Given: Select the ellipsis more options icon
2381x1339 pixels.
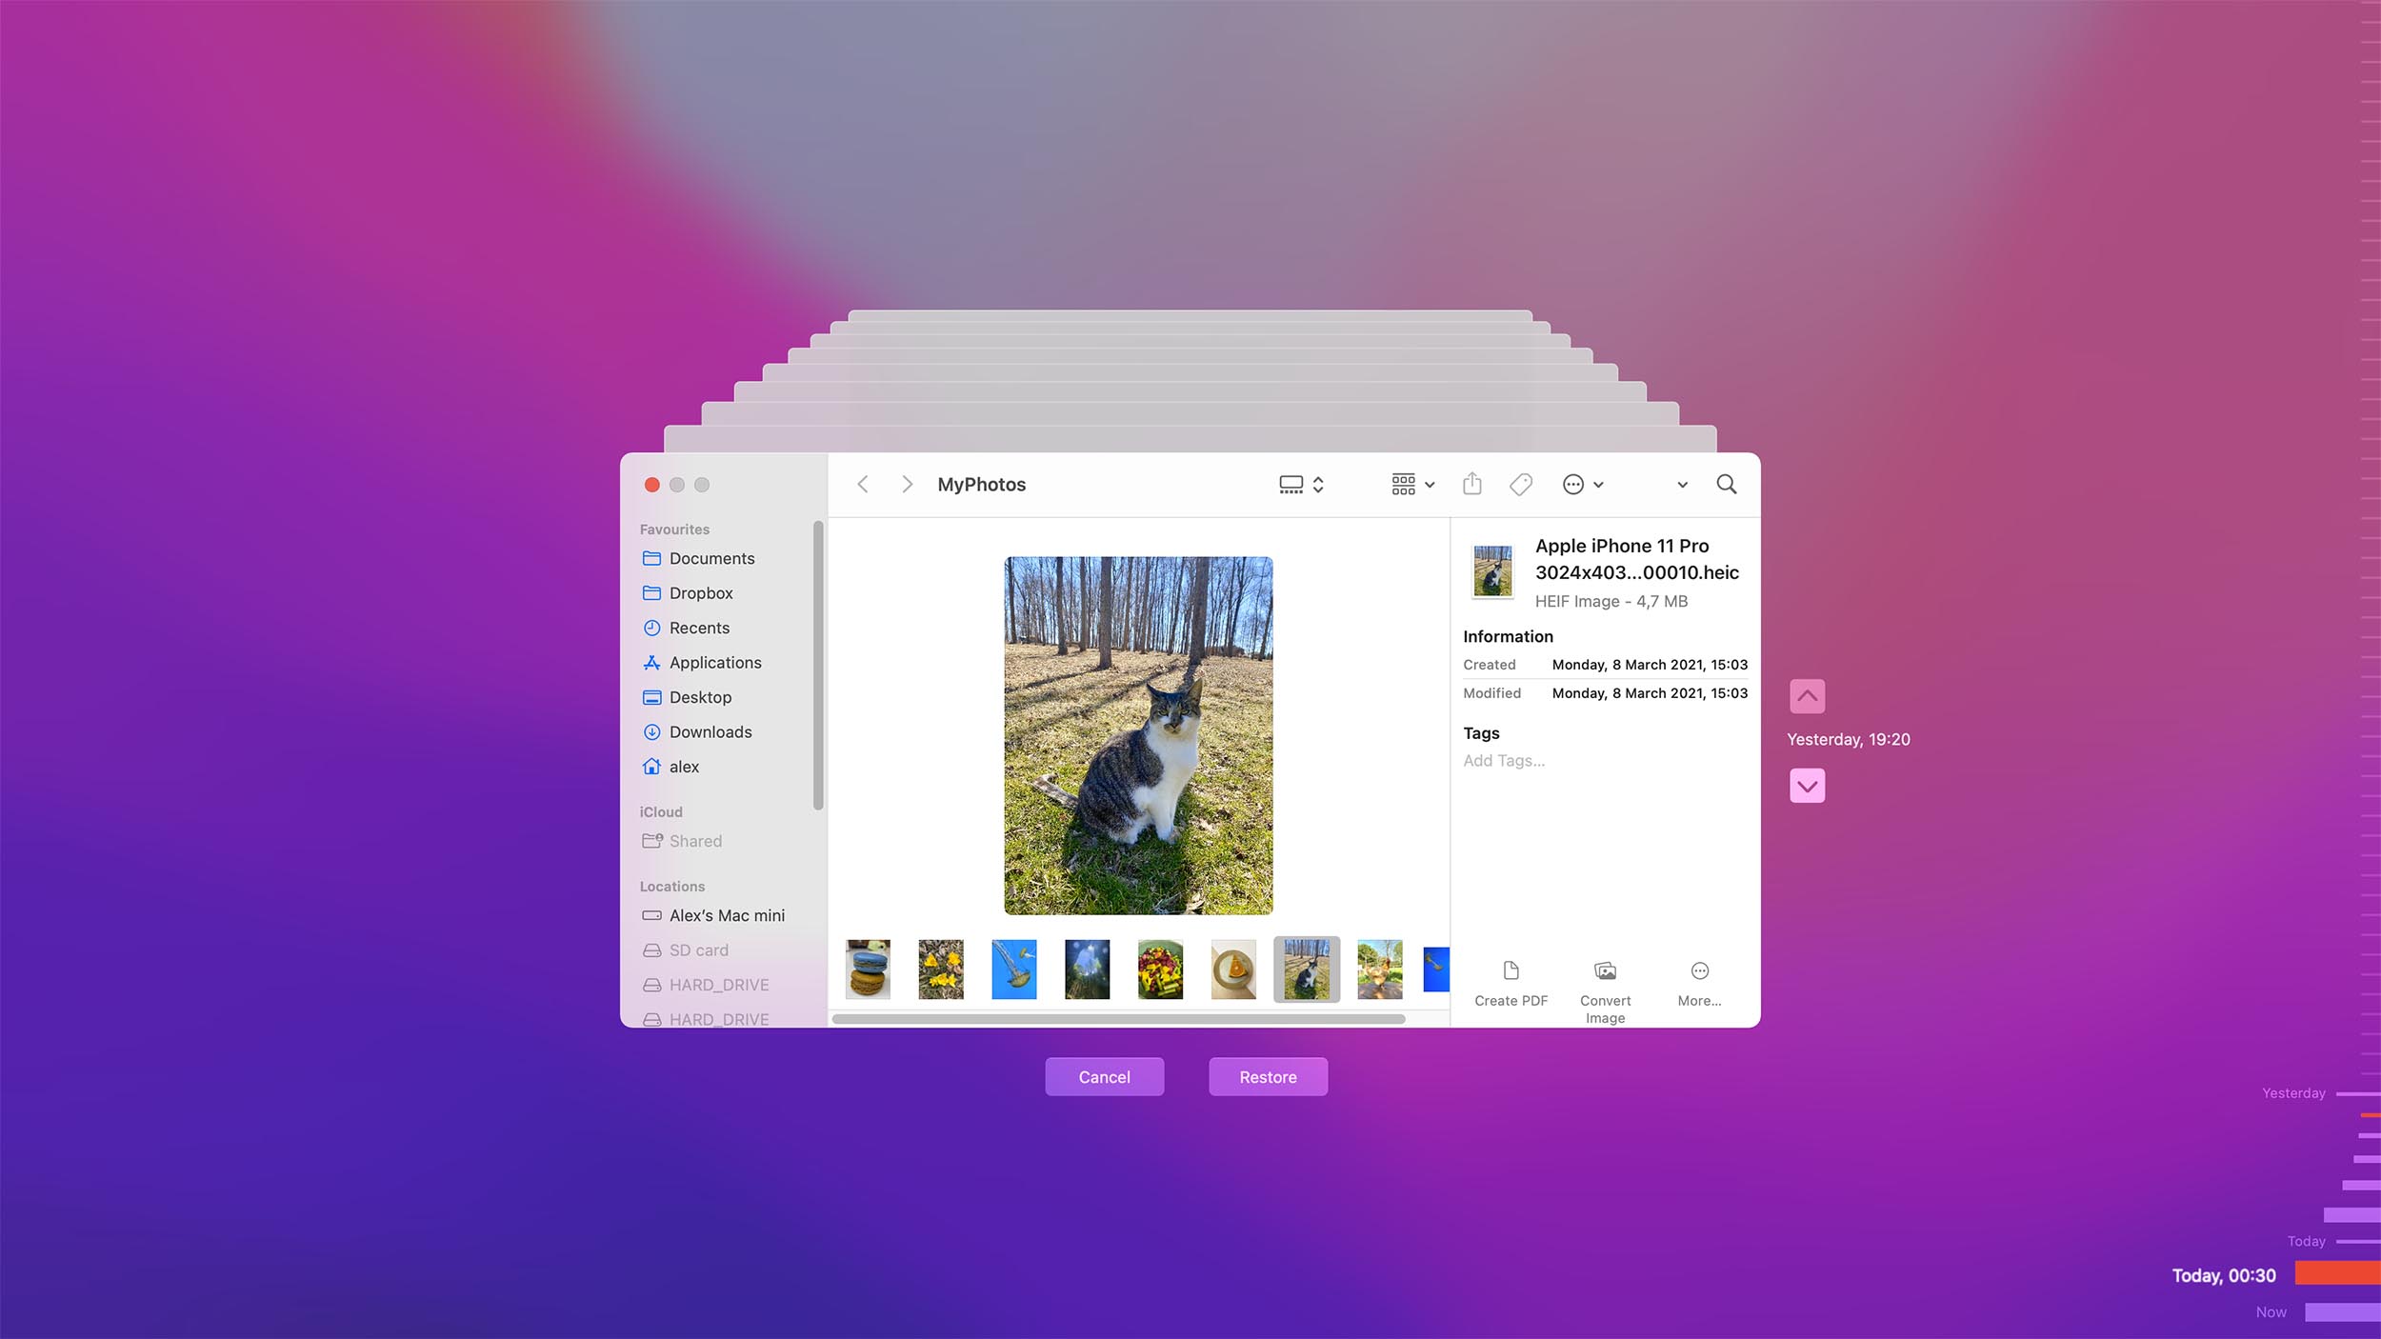Looking at the screenshot, I should click(1571, 484).
